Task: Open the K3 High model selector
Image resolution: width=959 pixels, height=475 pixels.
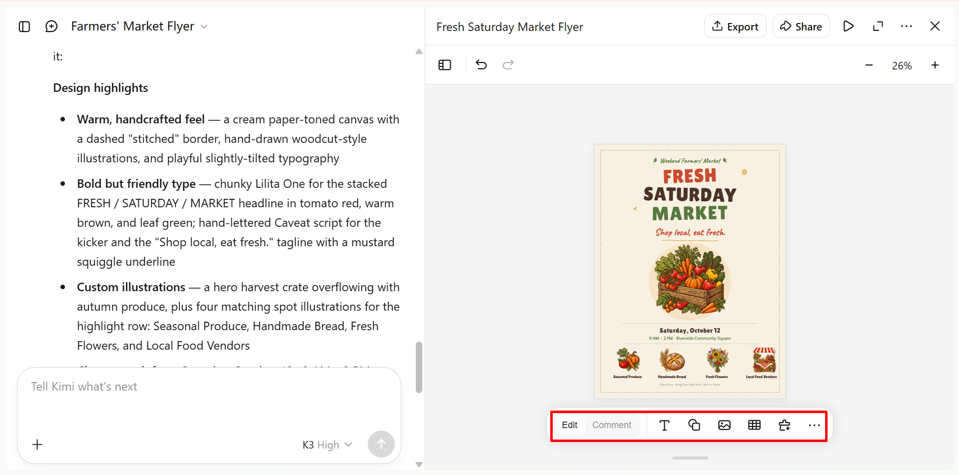Action: coord(327,445)
